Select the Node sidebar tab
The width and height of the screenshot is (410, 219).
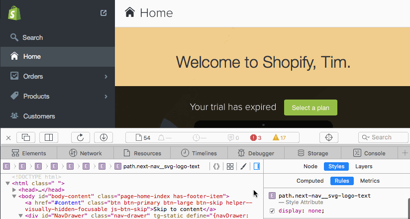tap(310, 166)
